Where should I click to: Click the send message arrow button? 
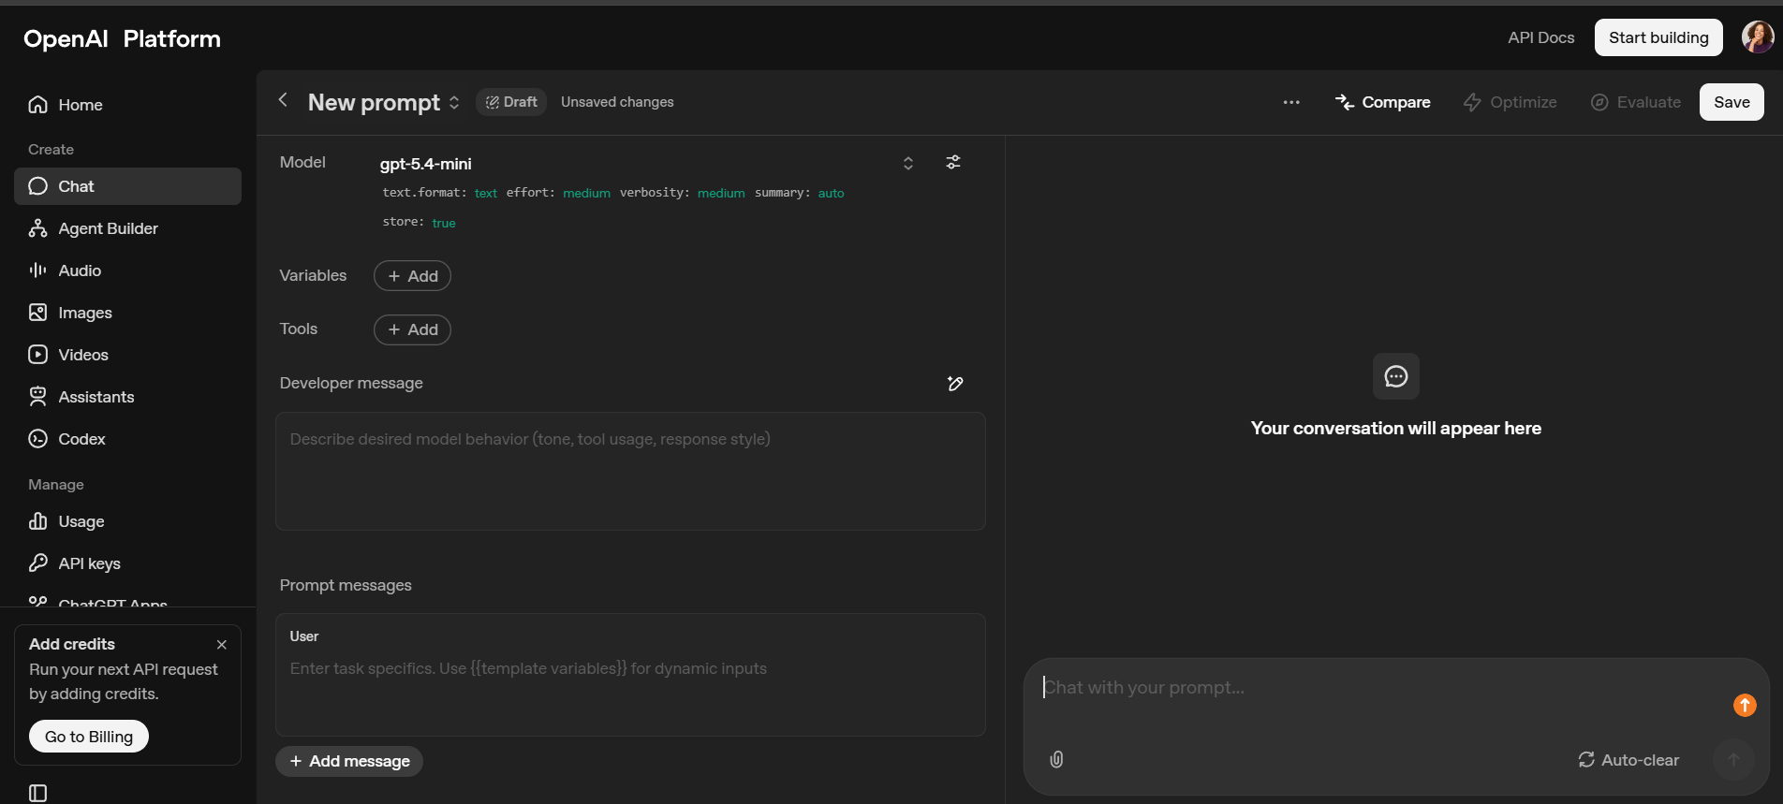pyautogui.click(x=1733, y=759)
